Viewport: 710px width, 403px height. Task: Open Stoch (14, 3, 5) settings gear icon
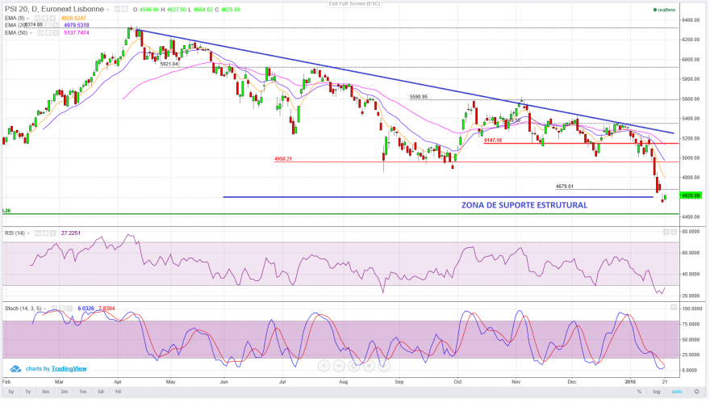pyautogui.click(x=61, y=309)
